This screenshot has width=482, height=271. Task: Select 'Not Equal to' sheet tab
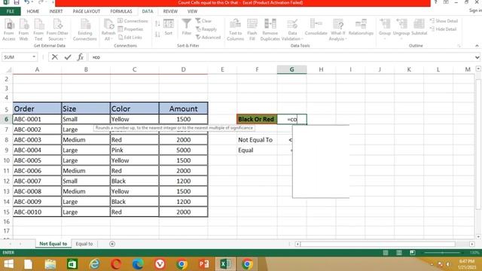[53, 244]
